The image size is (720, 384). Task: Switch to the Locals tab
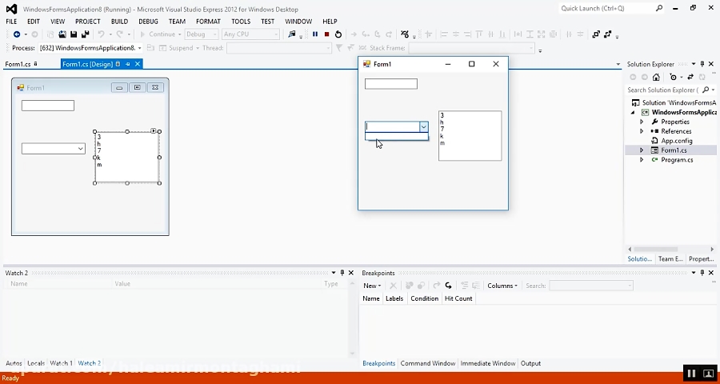36,363
